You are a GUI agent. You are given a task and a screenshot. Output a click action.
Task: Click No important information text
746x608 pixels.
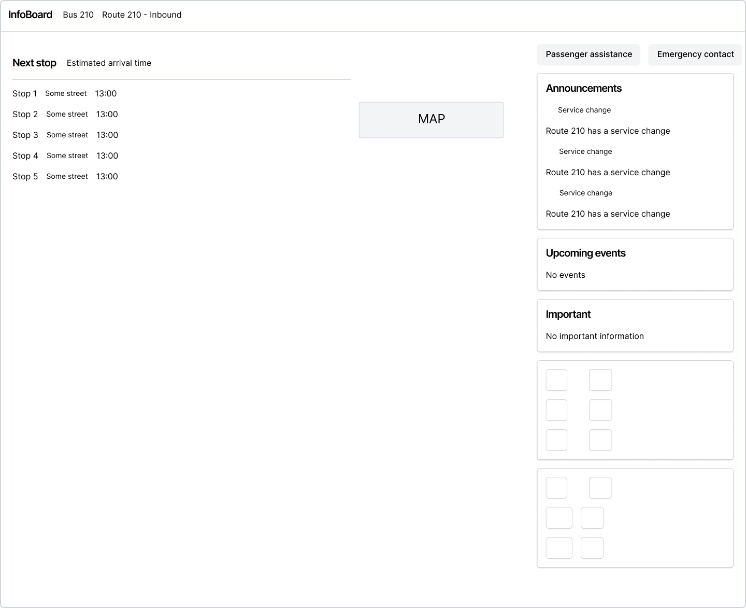pos(595,336)
